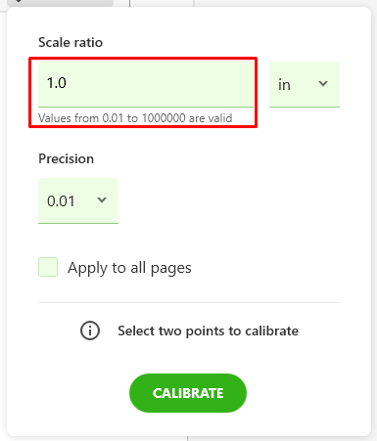Click the underline of the Scale ratio field

[146, 107]
